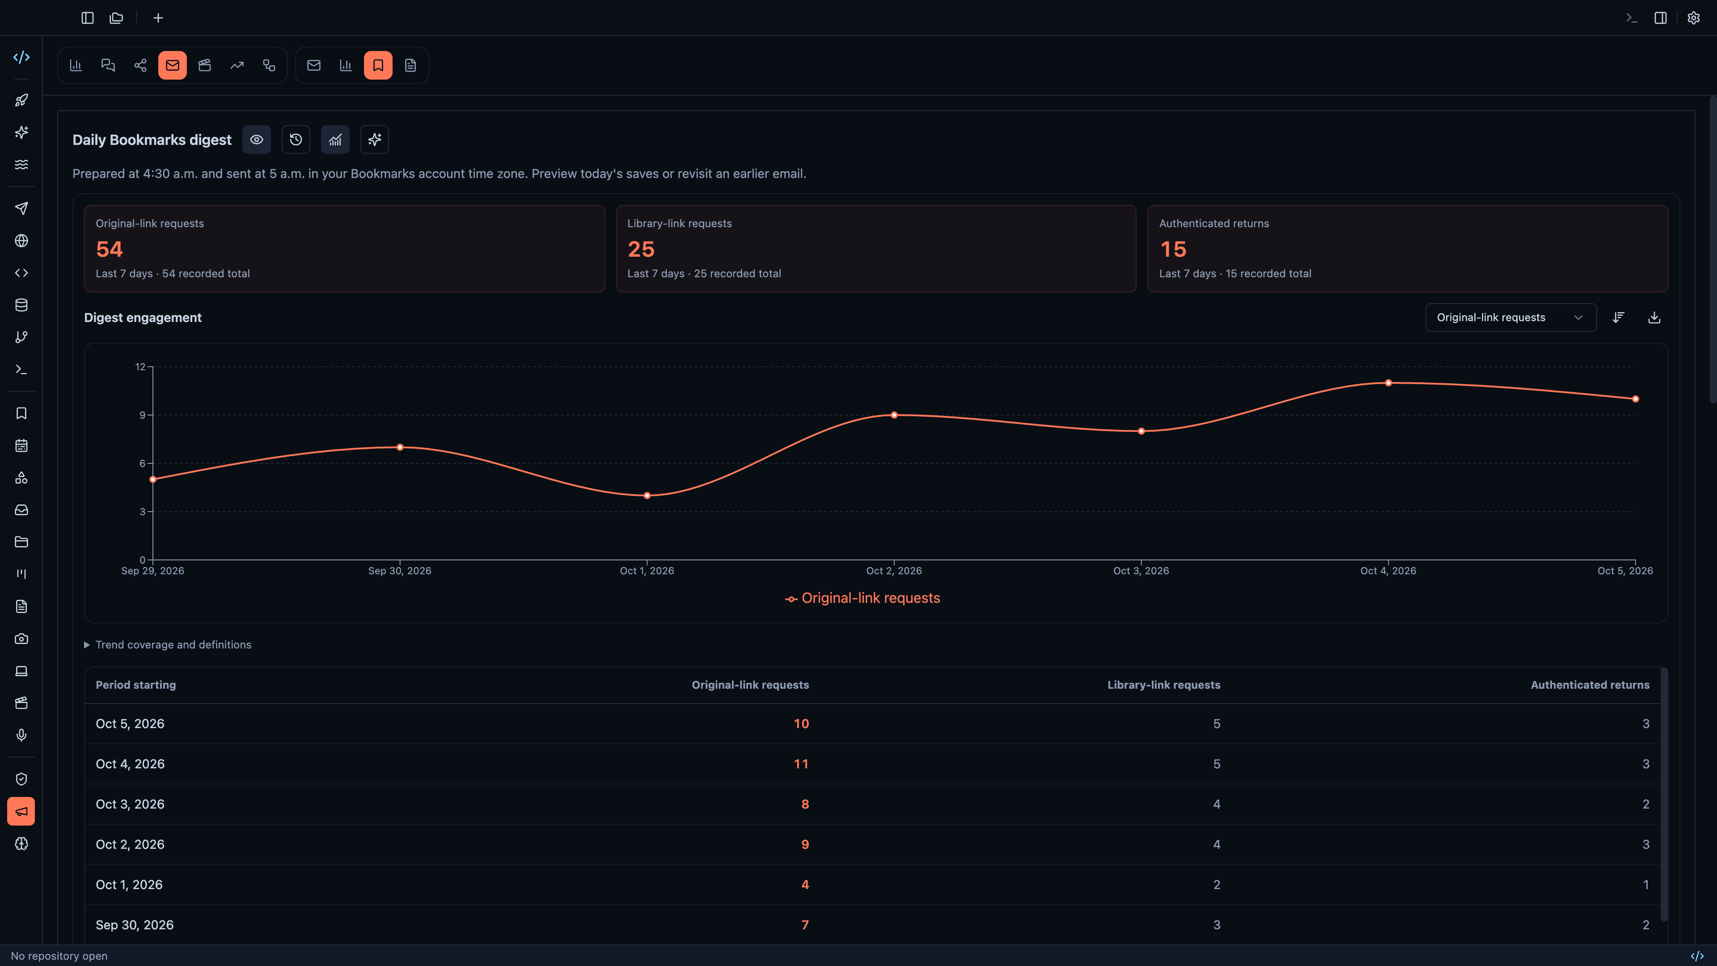Toggle Original-link requests chart legend
The height and width of the screenshot is (966, 1717).
863,598
